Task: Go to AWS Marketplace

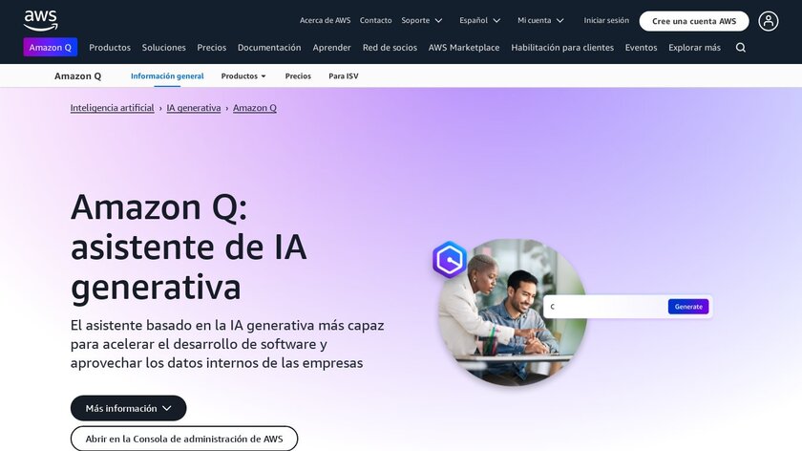Action: point(464,48)
